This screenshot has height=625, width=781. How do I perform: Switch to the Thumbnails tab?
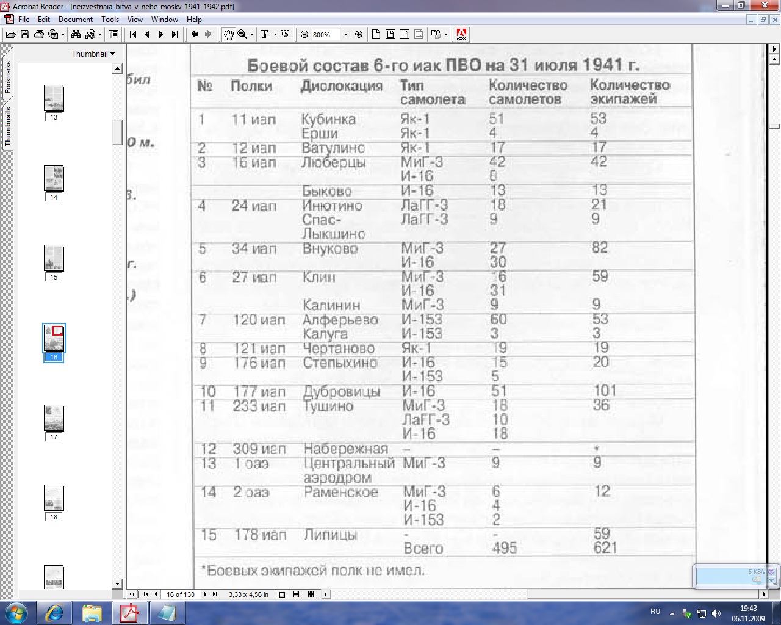click(x=8, y=126)
